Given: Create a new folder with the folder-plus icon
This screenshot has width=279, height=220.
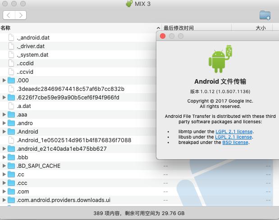Looking at the screenshot, I should [265, 15].
